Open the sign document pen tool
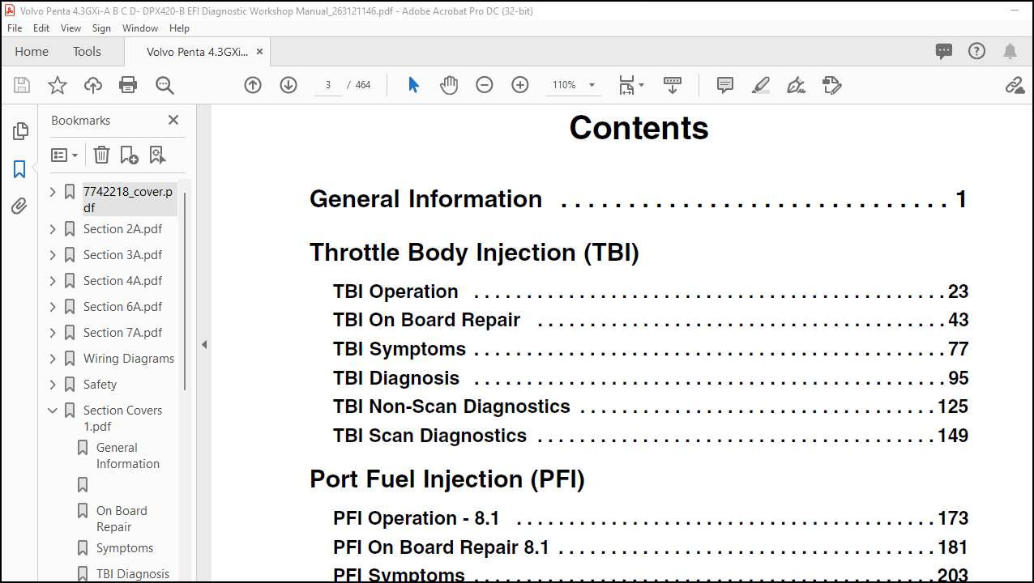 click(x=796, y=85)
